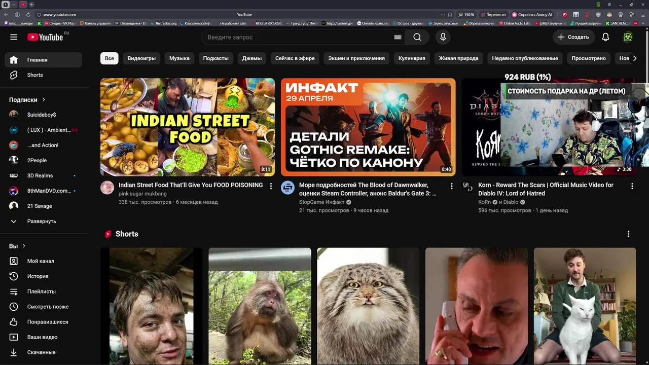
Task: Click Спросить Алису AI button
Action: tap(532, 15)
